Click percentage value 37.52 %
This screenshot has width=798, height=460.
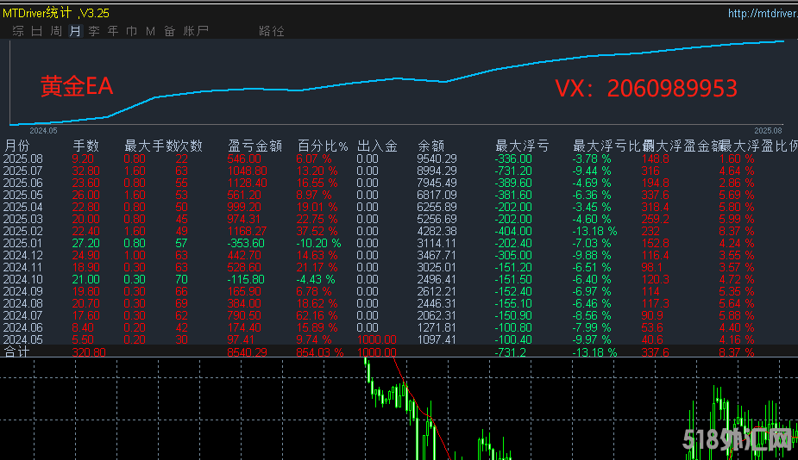click(x=317, y=231)
